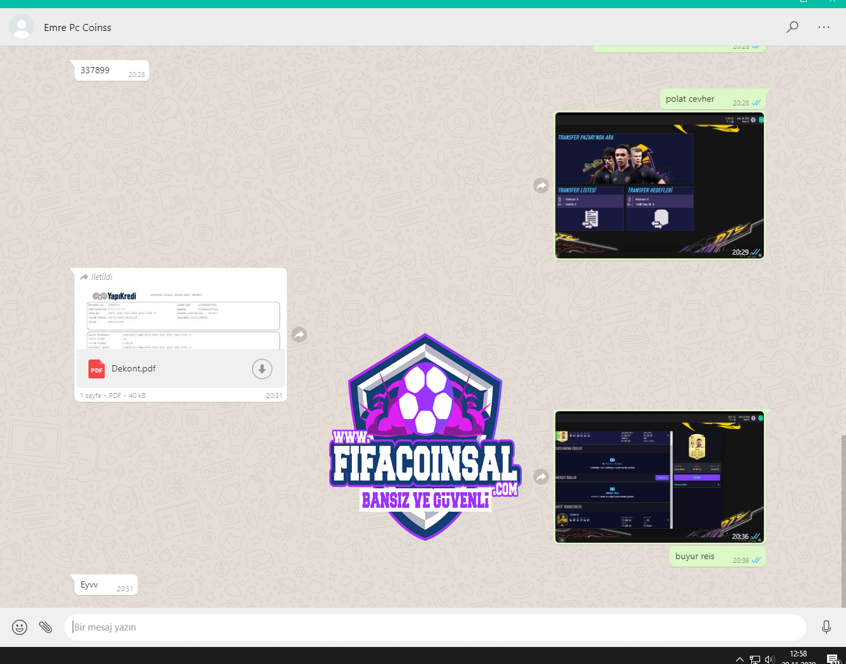This screenshot has width=846, height=664.
Task: Open the Emre Pc Coinss profile avatar
Action: click(x=21, y=27)
